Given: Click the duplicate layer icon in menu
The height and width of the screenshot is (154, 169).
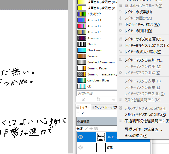Looking at the screenshot, I should click(x=120, y=12).
